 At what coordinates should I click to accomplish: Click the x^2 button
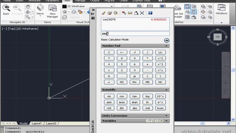160,58
